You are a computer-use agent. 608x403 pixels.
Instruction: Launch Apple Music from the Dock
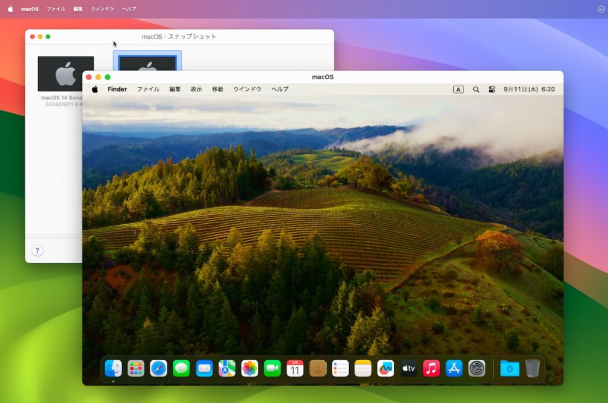coord(430,369)
